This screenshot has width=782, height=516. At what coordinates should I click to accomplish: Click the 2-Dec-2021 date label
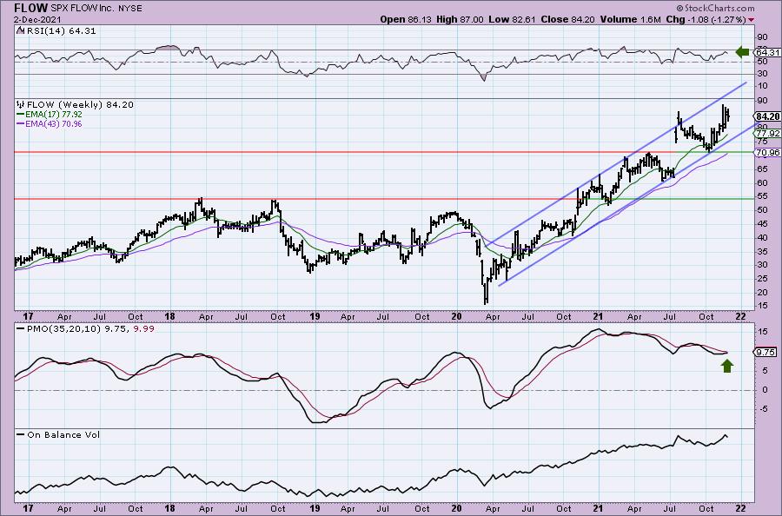point(38,19)
